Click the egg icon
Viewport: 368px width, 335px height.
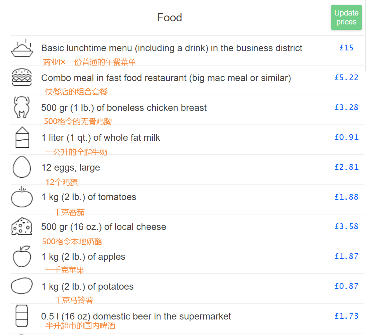click(x=22, y=167)
